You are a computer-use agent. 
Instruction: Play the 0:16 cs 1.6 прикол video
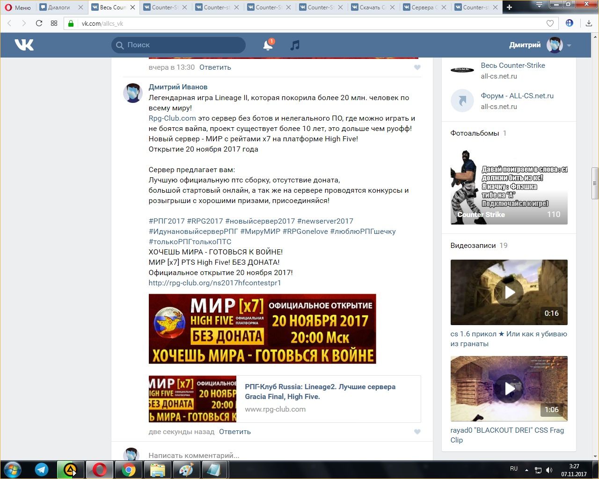click(509, 292)
